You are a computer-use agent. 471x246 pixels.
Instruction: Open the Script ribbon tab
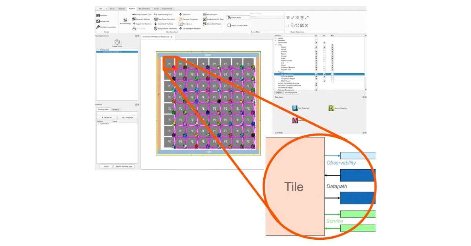(156, 8)
